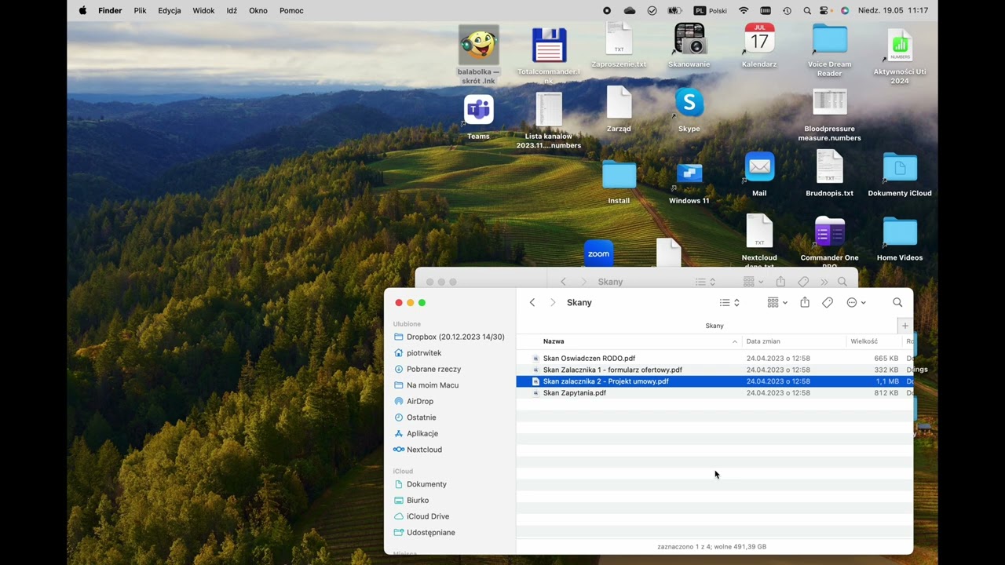Open Bloodpressure measure.numbers file

click(x=830, y=103)
